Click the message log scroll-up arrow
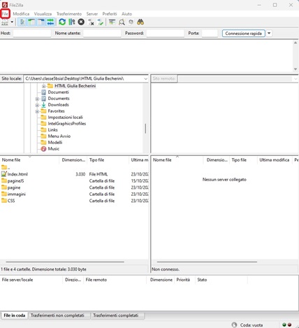 [296, 43]
